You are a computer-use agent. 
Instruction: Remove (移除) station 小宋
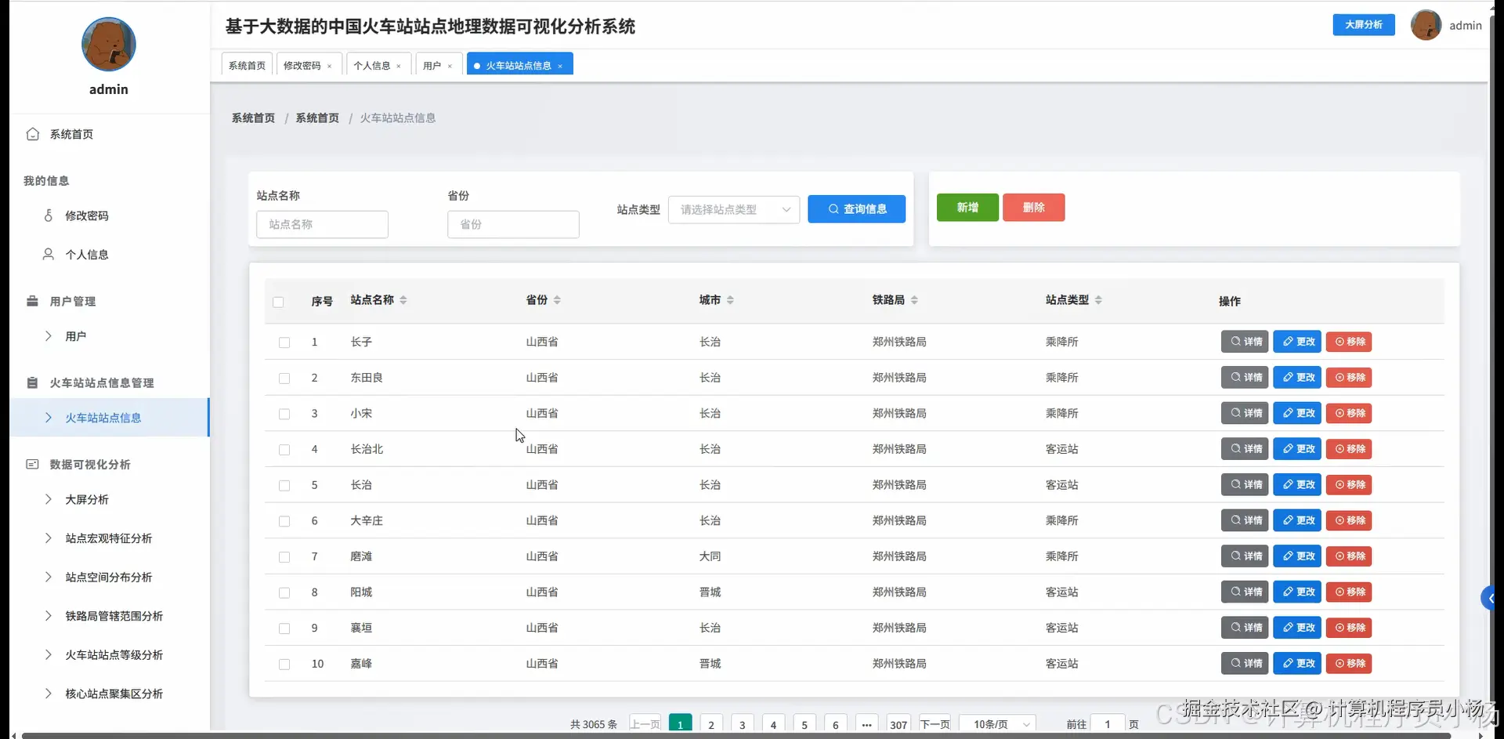pyautogui.click(x=1349, y=413)
